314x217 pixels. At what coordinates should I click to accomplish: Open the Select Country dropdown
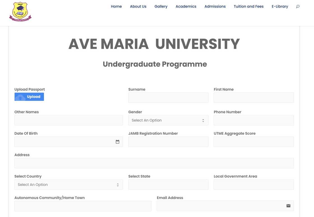[x=68, y=185]
